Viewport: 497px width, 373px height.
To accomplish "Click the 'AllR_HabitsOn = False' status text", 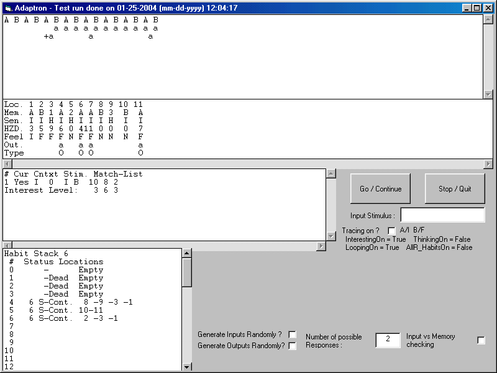I will (439, 247).
